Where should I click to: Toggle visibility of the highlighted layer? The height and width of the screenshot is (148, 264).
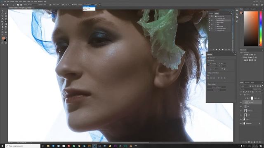pos(241,102)
